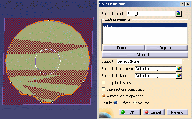This screenshot has height=119, width=192.
Task: Enable Keep both sides checkbox
Action: tap(104, 82)
